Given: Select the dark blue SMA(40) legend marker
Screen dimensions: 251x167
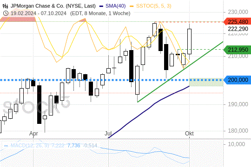Looking at the screenshot, I should tap(101, 6).
